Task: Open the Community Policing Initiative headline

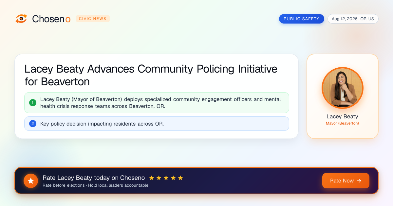Action: (x=151, y=75)
